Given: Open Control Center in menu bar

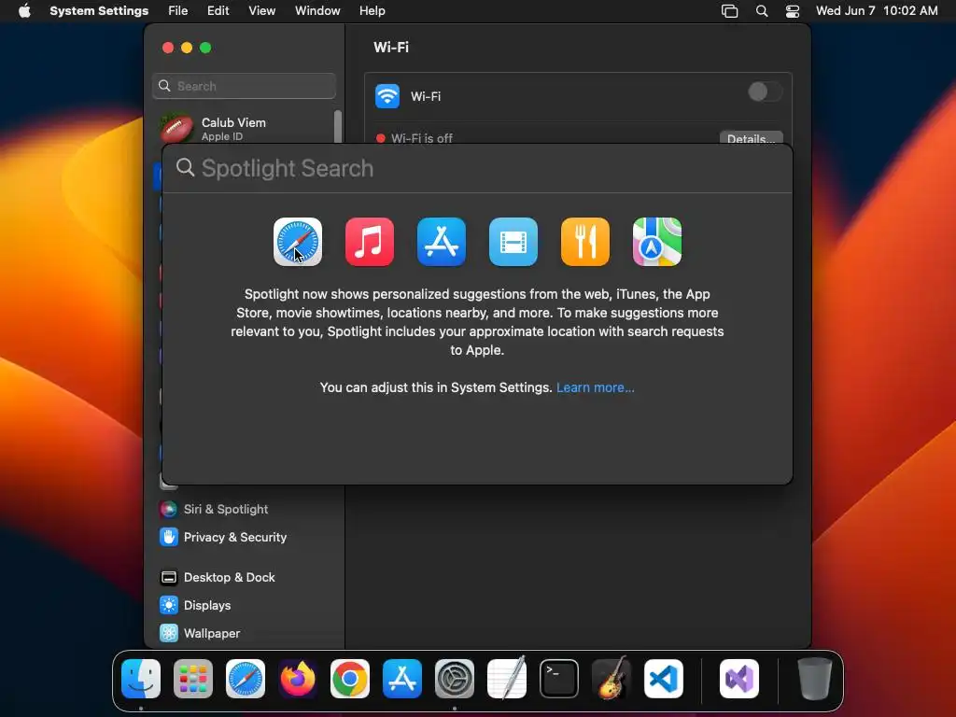Looking at the screenshot, I should coord(792,11).
